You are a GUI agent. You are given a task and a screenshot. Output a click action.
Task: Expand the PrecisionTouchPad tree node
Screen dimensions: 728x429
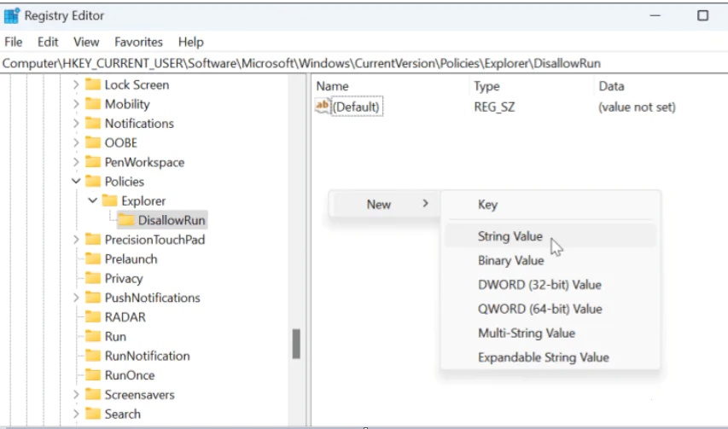[x=76, y=240]
